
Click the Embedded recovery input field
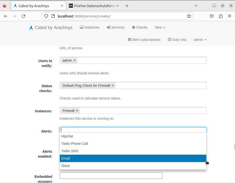point(111,176)
